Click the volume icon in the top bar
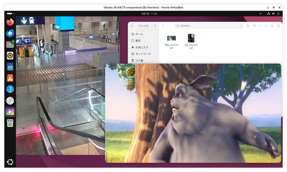The height and width of the screenshot is (172, 287). [x=274, y=13]
